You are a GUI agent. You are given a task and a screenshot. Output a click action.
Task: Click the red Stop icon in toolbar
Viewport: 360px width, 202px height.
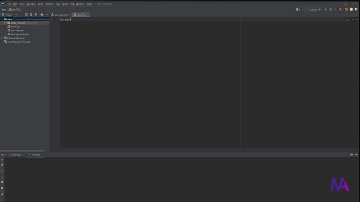[340, 10]
